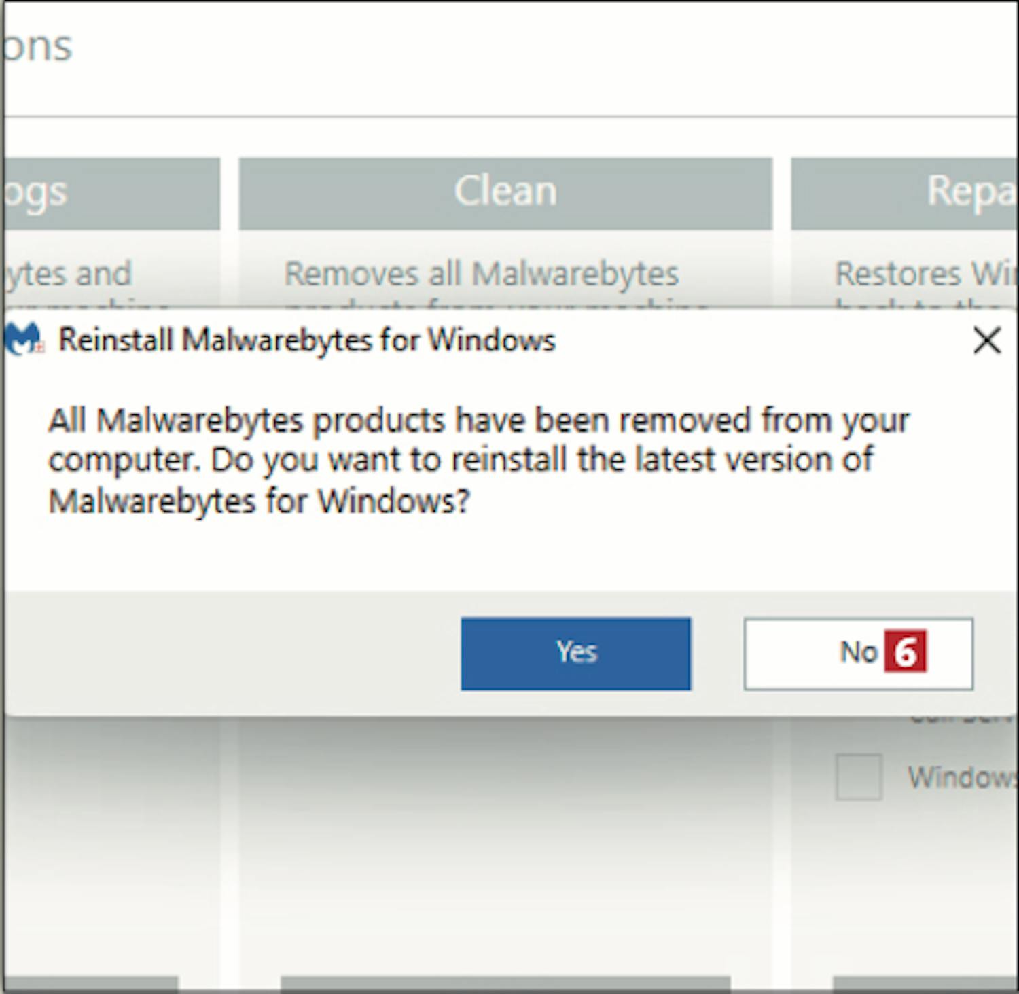Select the Clean section header

tap(505, 194)
